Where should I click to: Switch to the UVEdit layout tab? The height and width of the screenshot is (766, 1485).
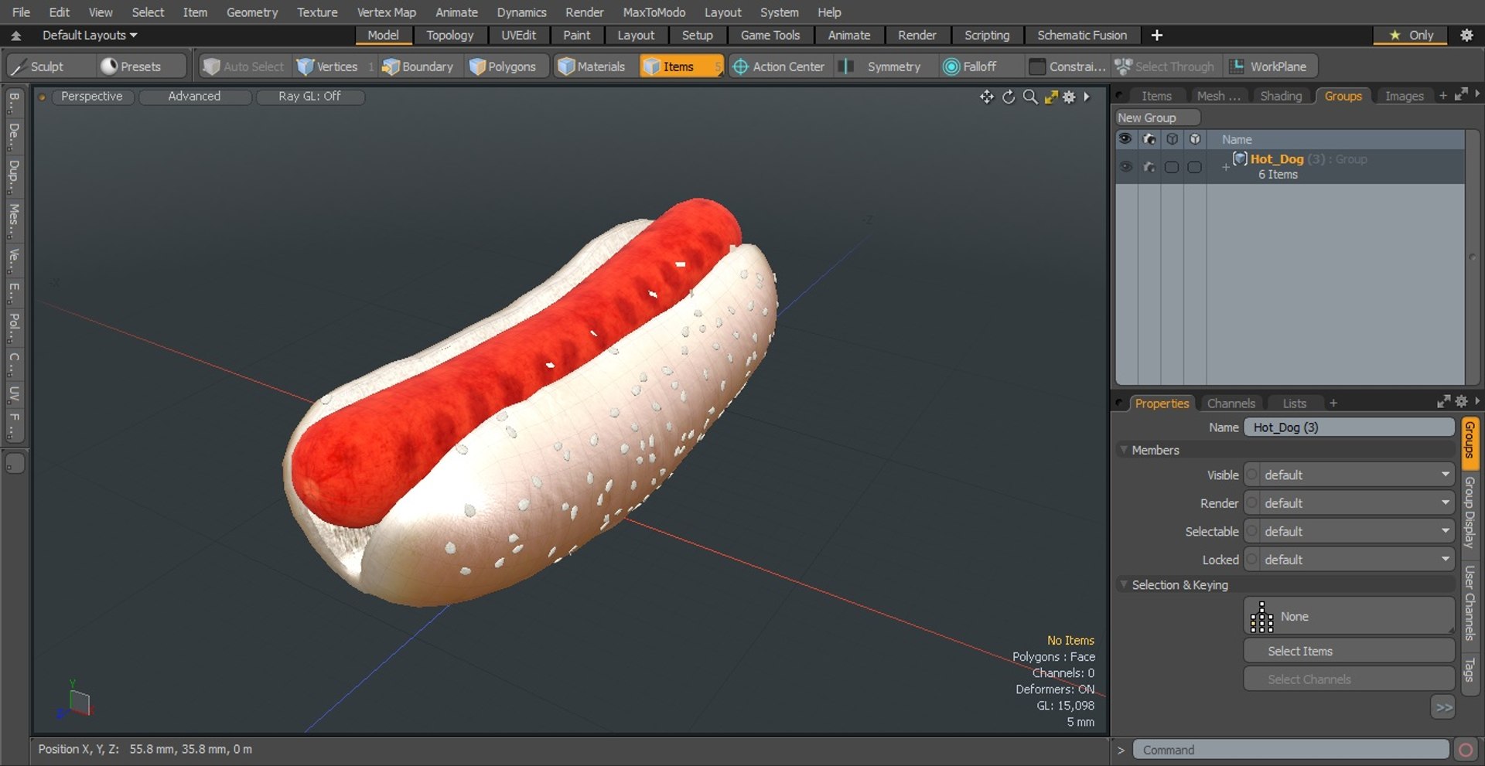pyautogui.click(x=518, y=35)
